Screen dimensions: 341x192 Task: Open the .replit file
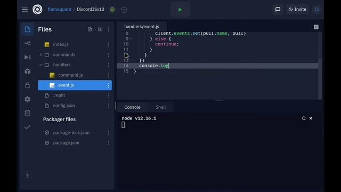point(59,95)
